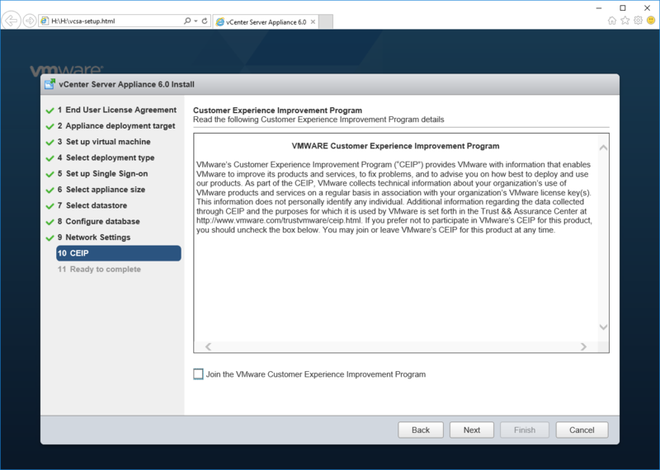Click the Next button
The width and height of the screenshot is (660, 470).
[x=471, y=430]
